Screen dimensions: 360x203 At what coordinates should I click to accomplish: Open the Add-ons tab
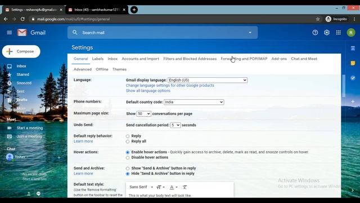tap(279, 59)
